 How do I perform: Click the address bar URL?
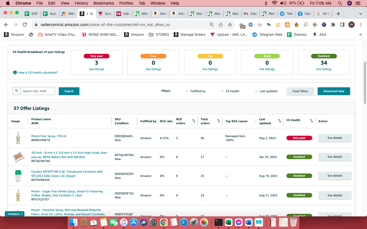click(105, 25)
